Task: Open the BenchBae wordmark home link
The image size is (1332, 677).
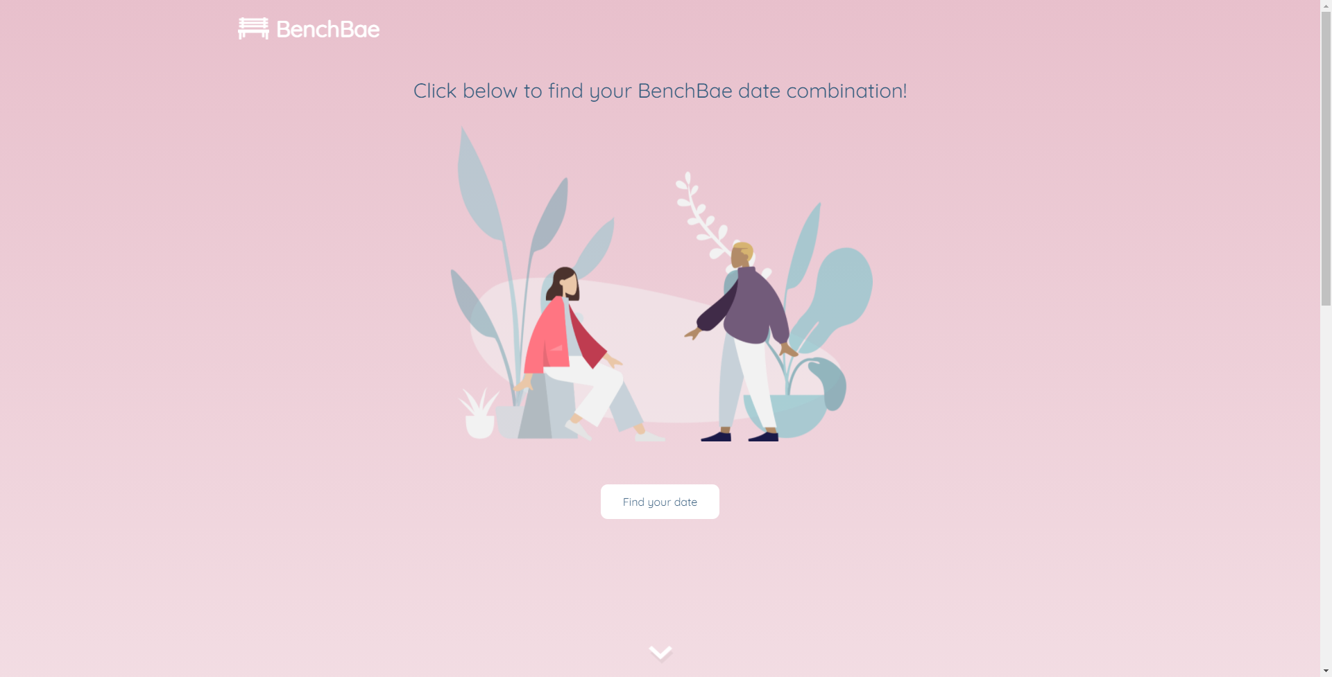Action: pos(328,29)
